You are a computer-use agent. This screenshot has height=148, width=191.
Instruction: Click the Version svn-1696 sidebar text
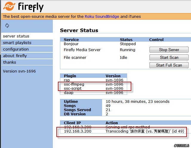19,71
